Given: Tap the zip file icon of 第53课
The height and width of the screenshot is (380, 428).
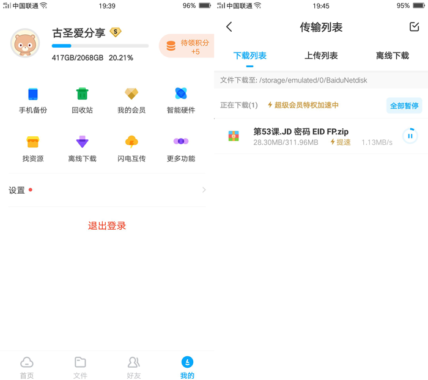Looking at the screenshot, I should pos(234,136).
